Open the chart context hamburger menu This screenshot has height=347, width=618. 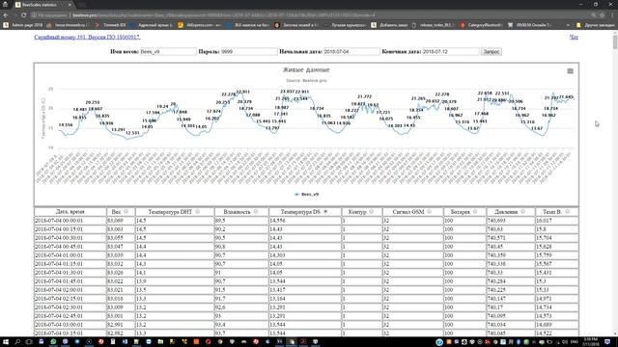coord(570,71)
